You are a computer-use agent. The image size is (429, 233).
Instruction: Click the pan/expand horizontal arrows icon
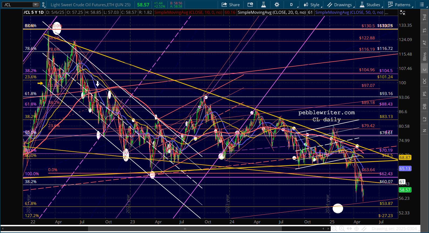click(349, 229)
